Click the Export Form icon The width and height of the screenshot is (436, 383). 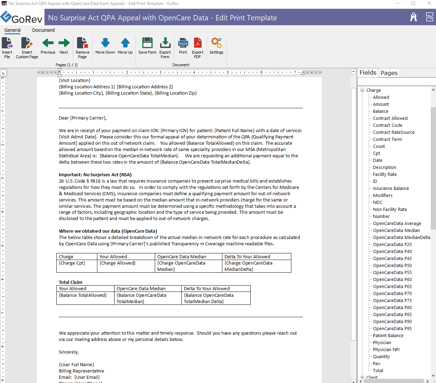click(165, 43)
